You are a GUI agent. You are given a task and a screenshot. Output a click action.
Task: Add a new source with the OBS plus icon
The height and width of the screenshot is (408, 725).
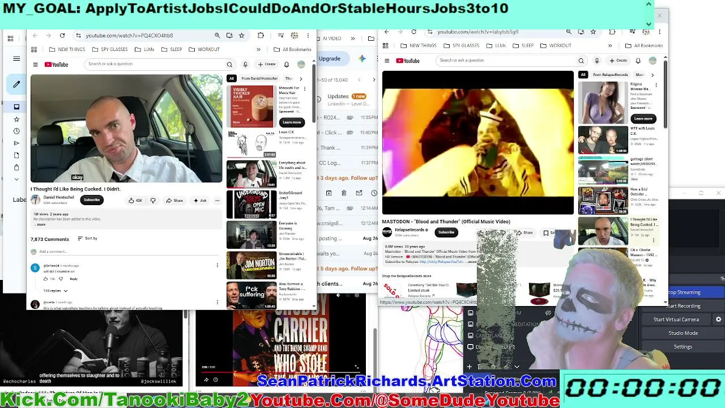pyautogui.click(x=469, y=367)
